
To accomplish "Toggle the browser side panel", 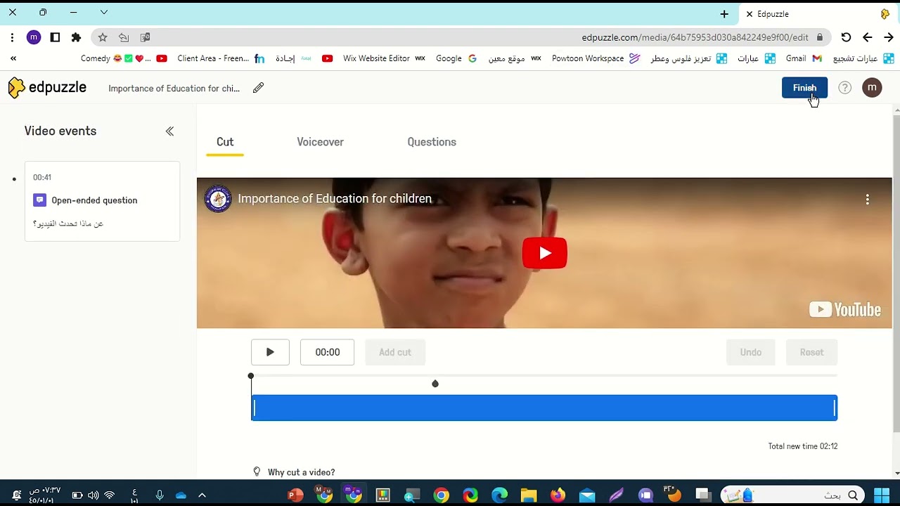I will (x=55, y=37).
